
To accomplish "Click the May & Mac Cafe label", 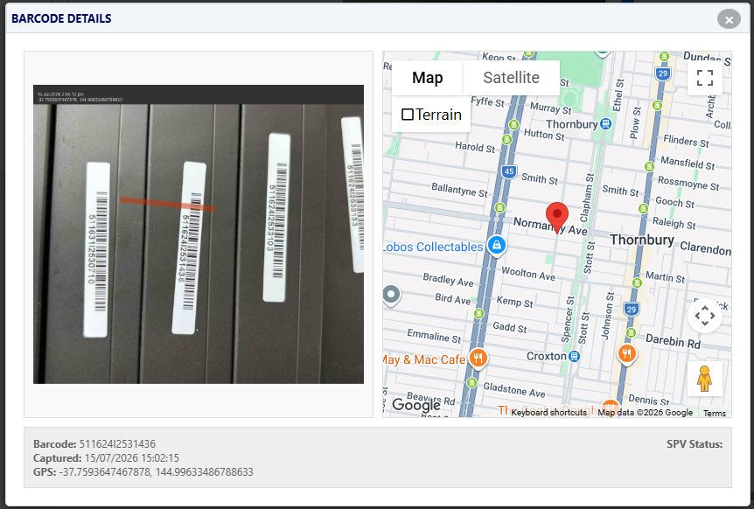I will pos(424,359).
